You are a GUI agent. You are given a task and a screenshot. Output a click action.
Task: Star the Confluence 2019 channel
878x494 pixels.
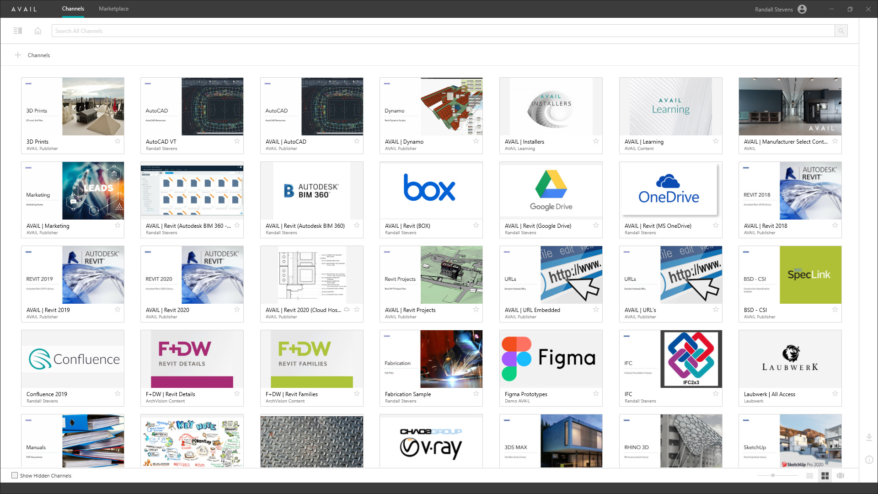click(x=118, y=393)
